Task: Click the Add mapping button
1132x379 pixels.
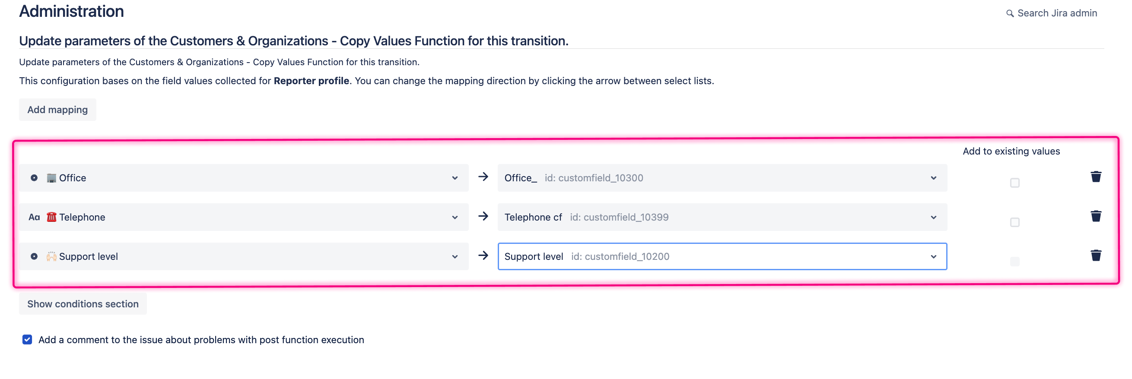Action: (57, 109)
